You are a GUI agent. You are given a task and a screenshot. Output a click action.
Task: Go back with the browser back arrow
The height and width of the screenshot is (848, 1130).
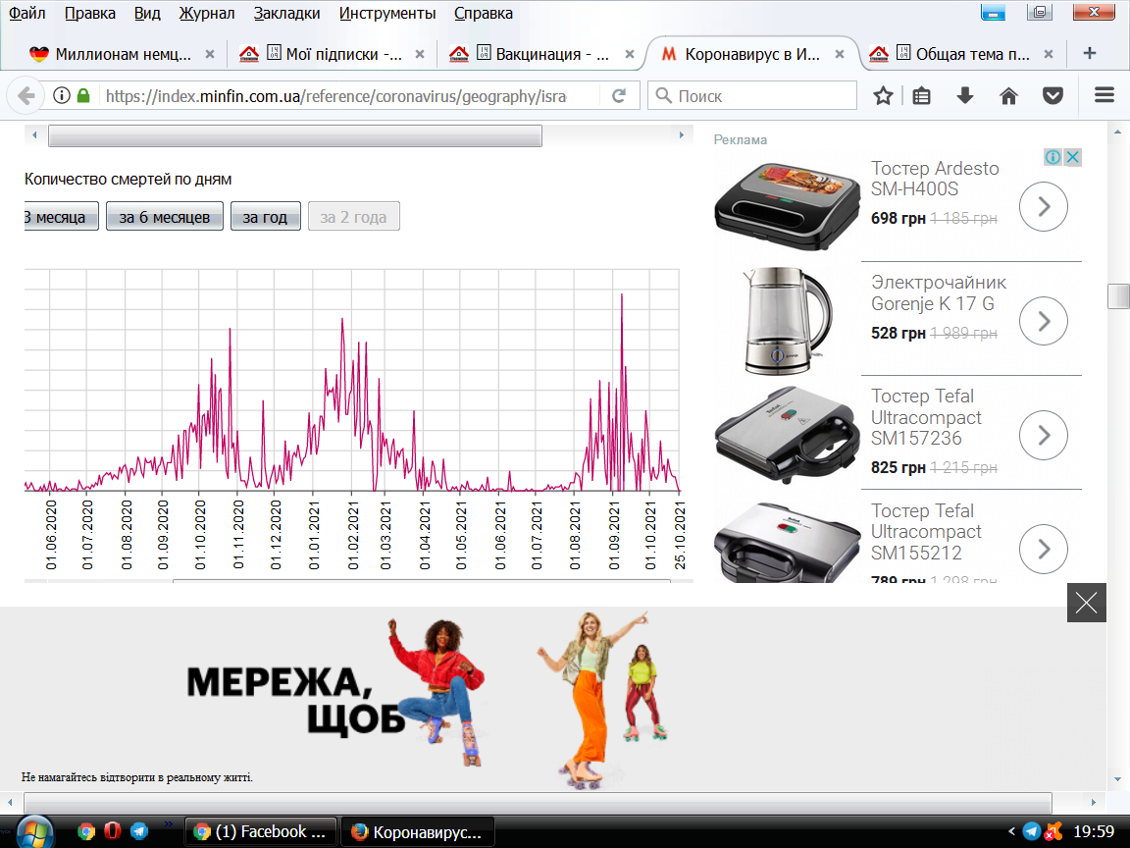click(x=26, y=96)
